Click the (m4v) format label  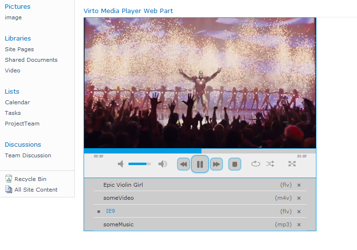tap(283, 198)
